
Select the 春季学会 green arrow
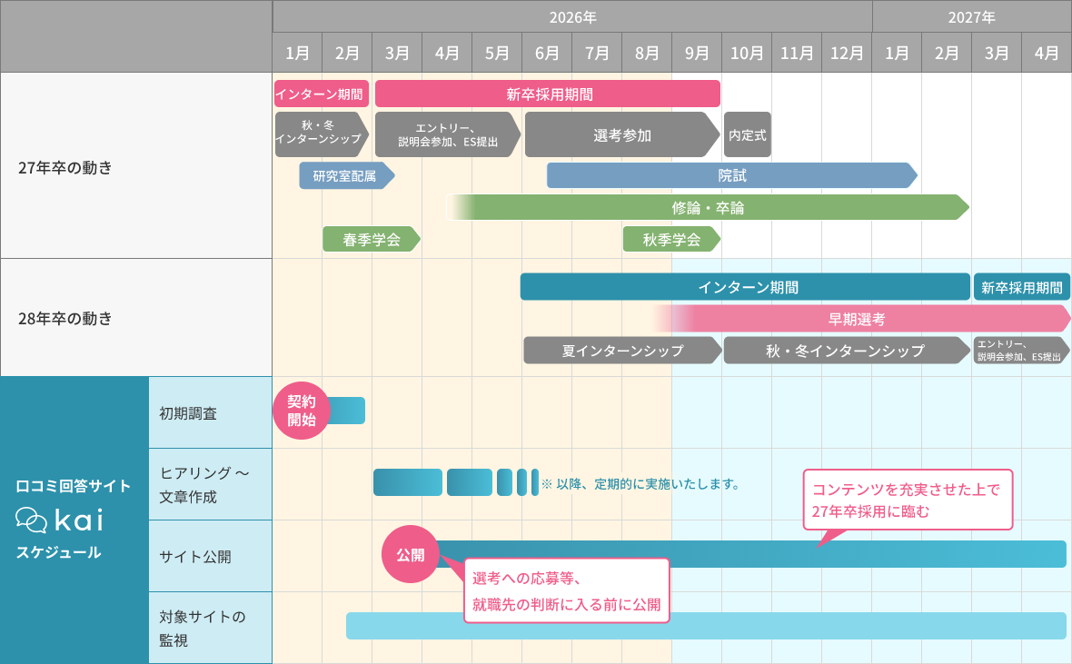point(371,240)
